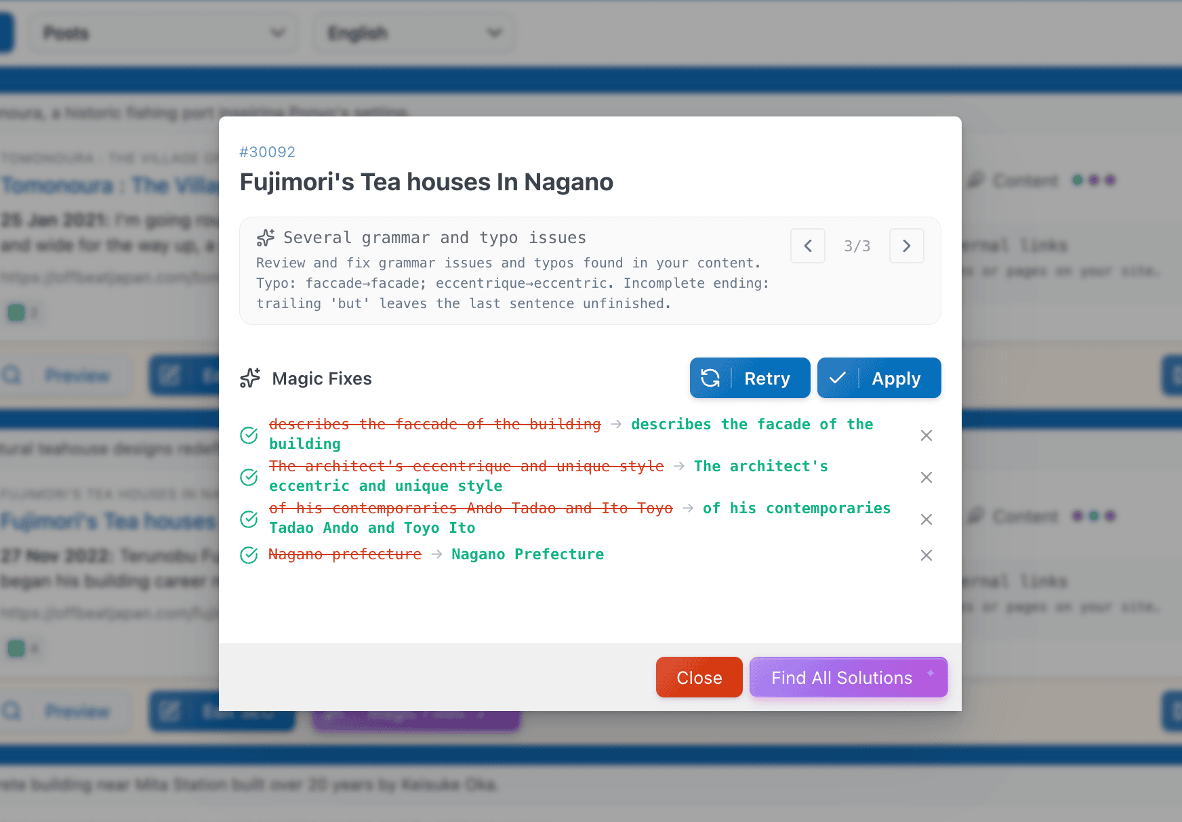The height and width of the screenshot is (822, 1182).
Task: Click green check beside the eccentric style suggestion
Action: click(249, 477)
